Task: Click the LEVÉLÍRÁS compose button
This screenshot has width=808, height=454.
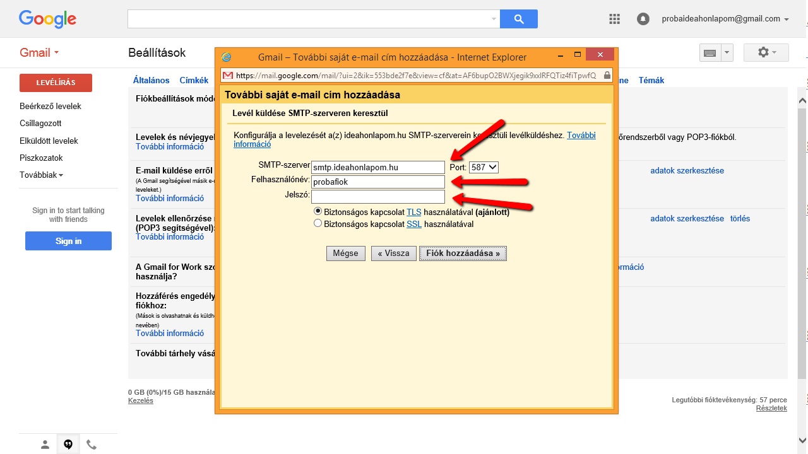Action: coord(56,83)
